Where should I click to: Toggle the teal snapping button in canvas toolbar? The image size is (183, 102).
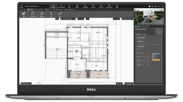click(x=88, y=19)
